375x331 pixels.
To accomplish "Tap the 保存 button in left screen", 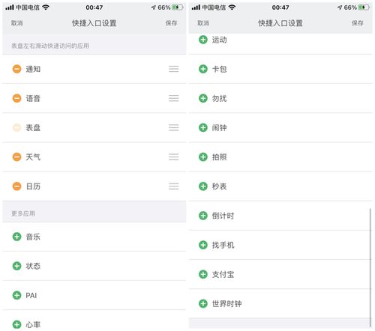I will coord(171,23).
